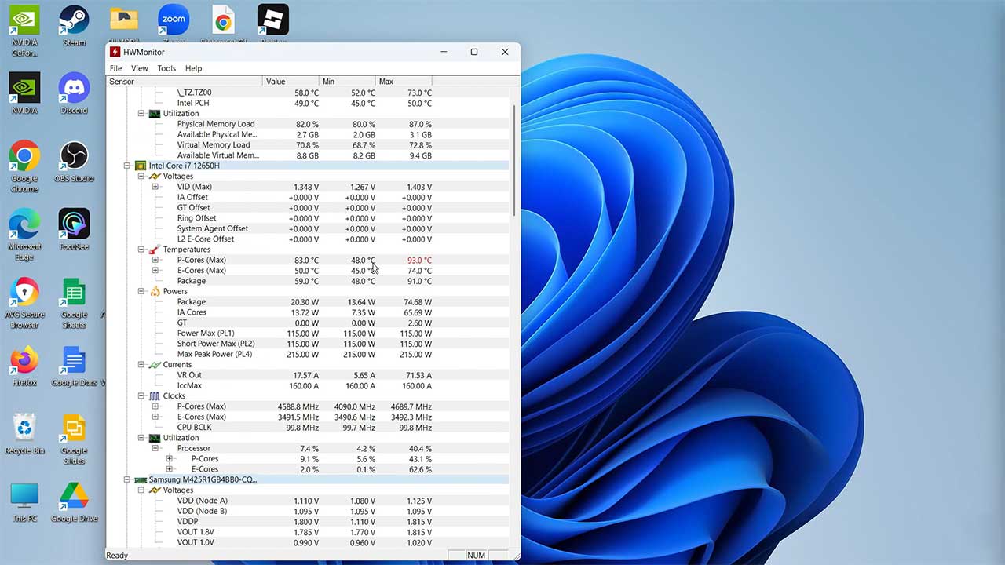The image size is (1005, 565).
Task: Click the thermometer icon next to Temperatures
Action: click(154, 250)
